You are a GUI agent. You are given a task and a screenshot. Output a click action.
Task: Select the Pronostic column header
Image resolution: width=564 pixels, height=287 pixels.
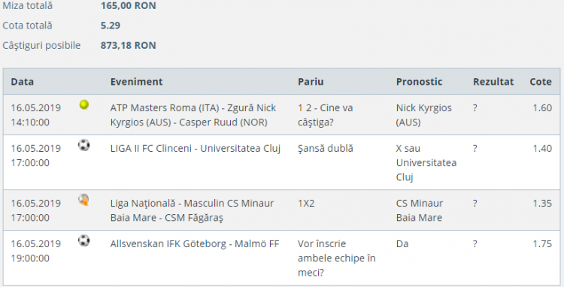(419, 82)
